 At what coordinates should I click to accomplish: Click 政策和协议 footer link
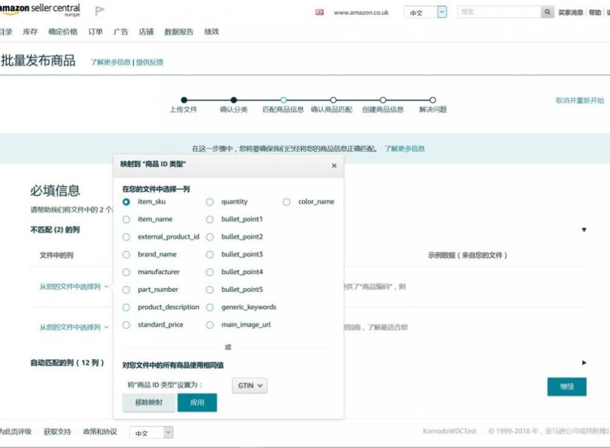click(x=100, y=432)
